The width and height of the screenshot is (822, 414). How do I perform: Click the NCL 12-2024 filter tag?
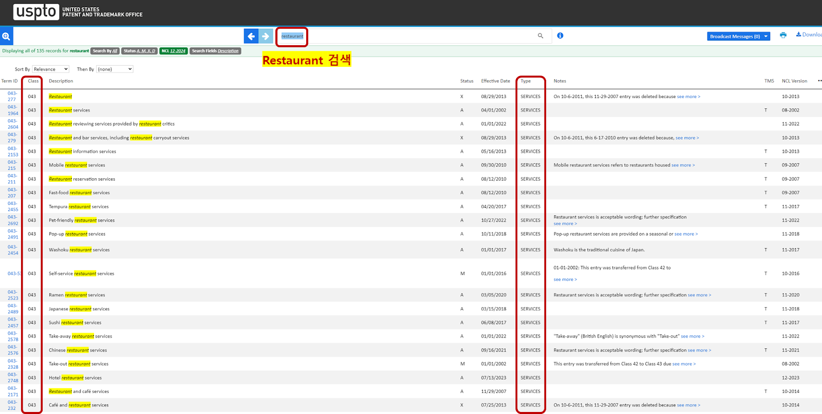[x=174, y=51]
